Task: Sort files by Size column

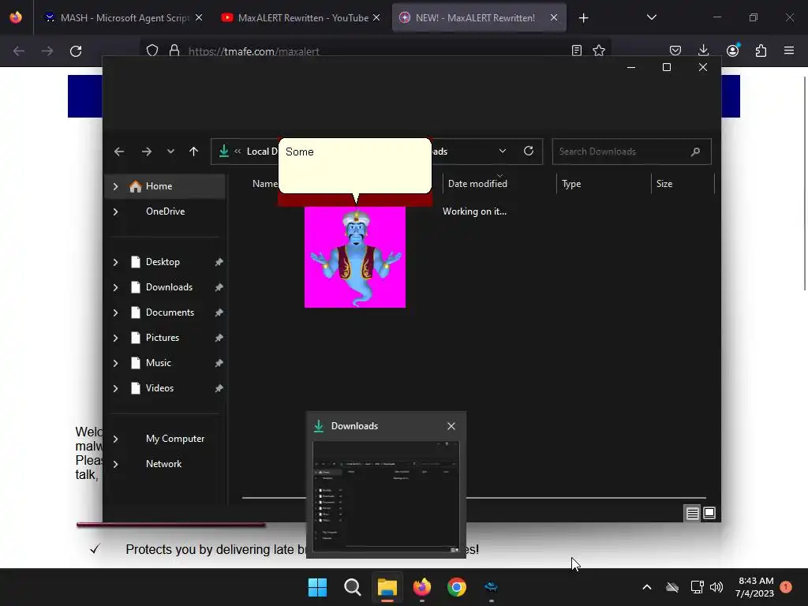Action: point(683,183)
